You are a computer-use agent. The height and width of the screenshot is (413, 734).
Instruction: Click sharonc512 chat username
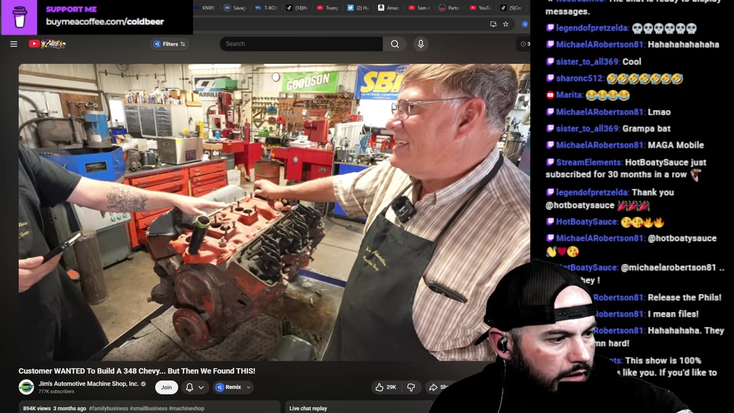point(580,79)
